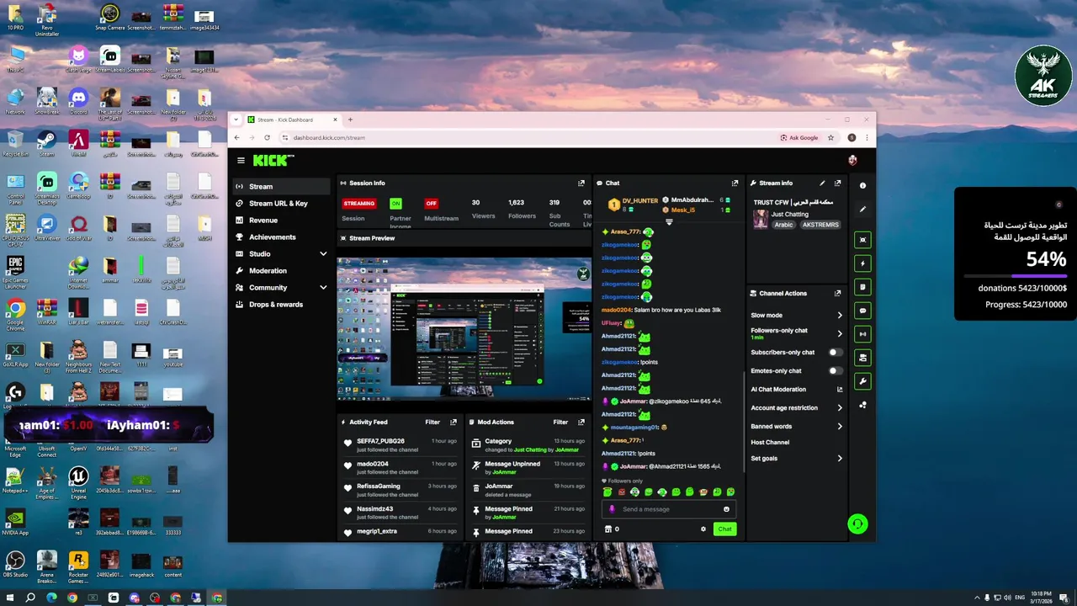1077x606 pixels.
Task: Pop out the Stream info panel
Action: [x=837, y=183]
